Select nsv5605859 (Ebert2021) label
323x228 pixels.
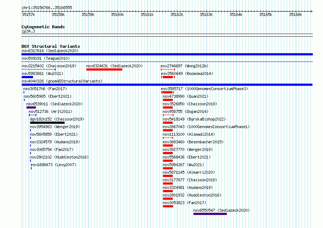point(54,134)
